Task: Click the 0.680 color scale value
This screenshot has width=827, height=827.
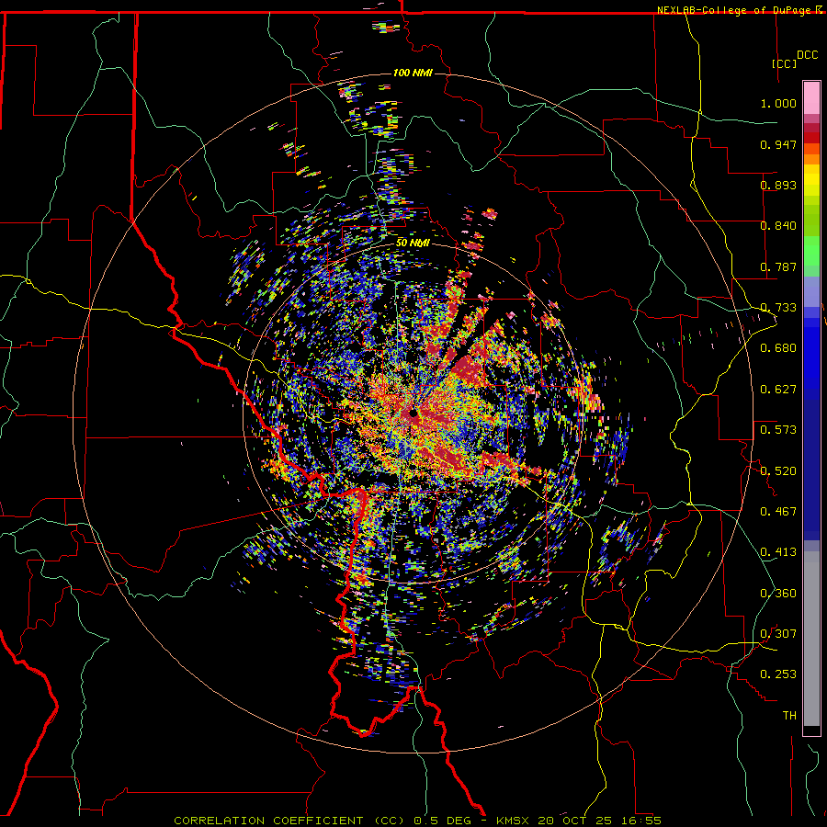Action: coord(778,348)
